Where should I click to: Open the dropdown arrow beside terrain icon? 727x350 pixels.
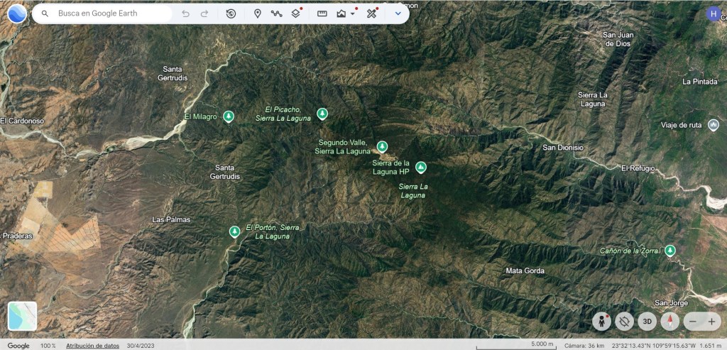(x=353, y=14)
